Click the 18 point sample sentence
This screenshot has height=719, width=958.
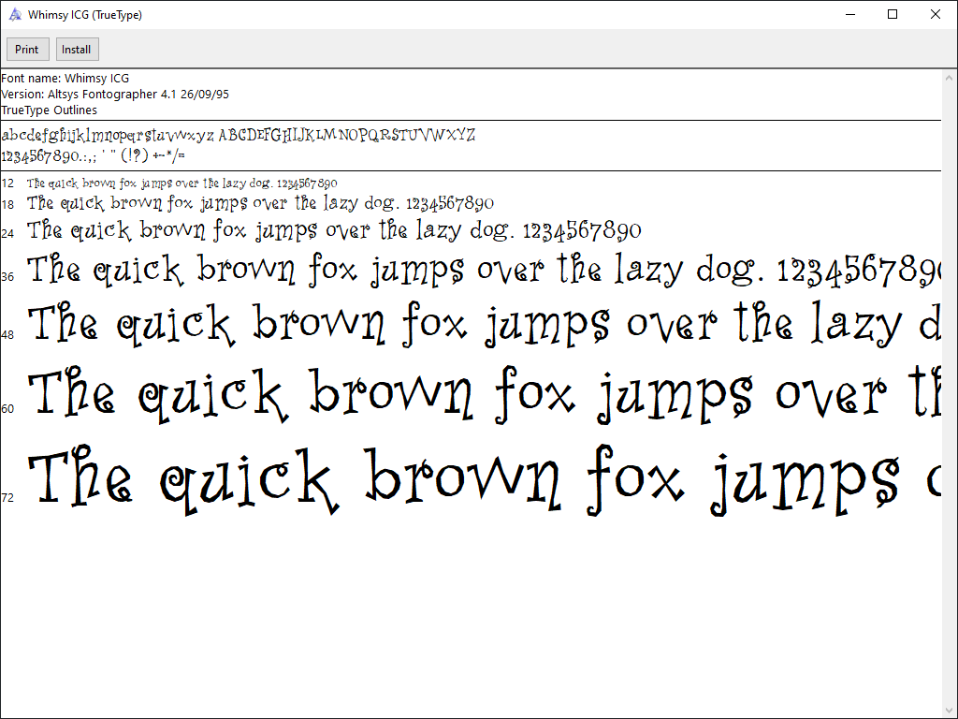pyautogui.click(x=260, y=203)
